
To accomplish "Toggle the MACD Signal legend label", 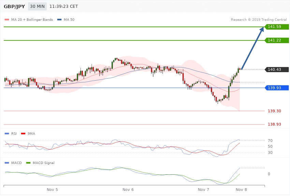I will point(44,163).
